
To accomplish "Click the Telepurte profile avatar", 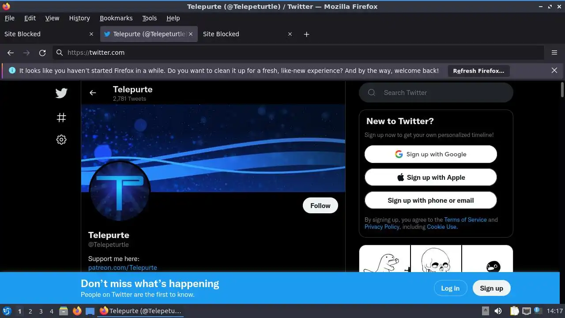I will point(120,191).
